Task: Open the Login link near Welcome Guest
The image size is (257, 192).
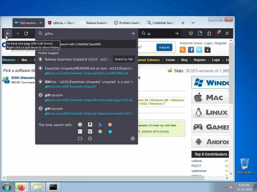Action: pyautogui.click(x=208, y=43)
